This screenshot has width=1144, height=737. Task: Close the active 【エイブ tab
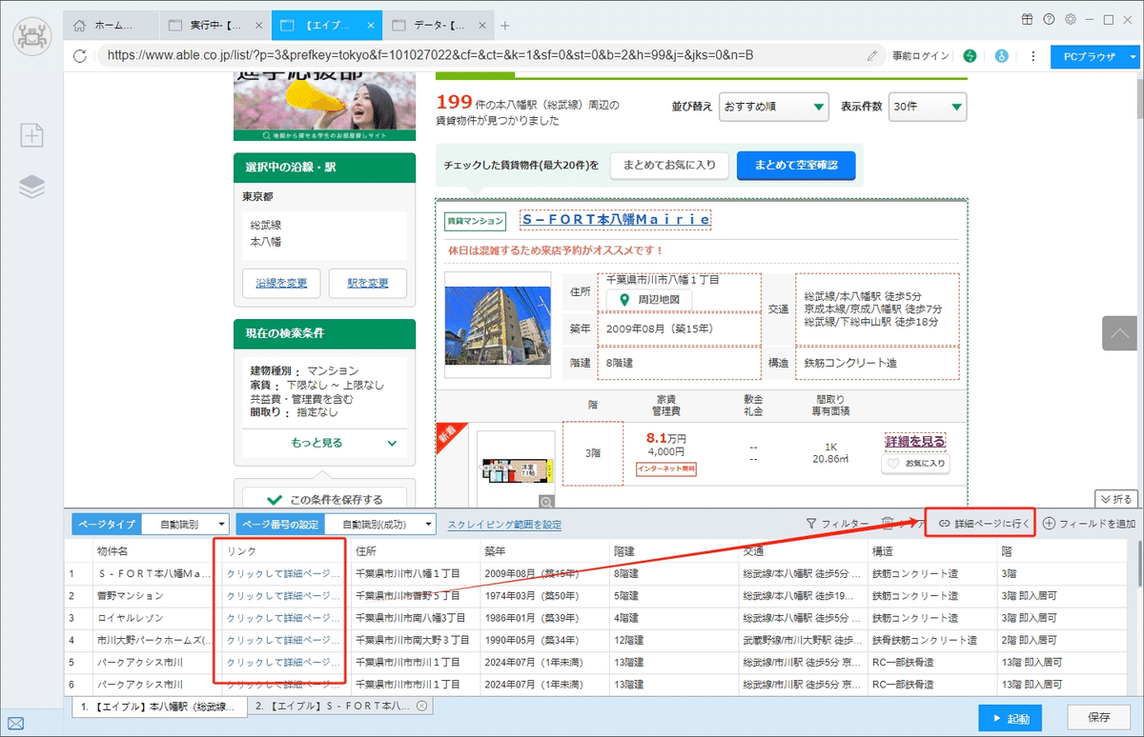[371, 26]
